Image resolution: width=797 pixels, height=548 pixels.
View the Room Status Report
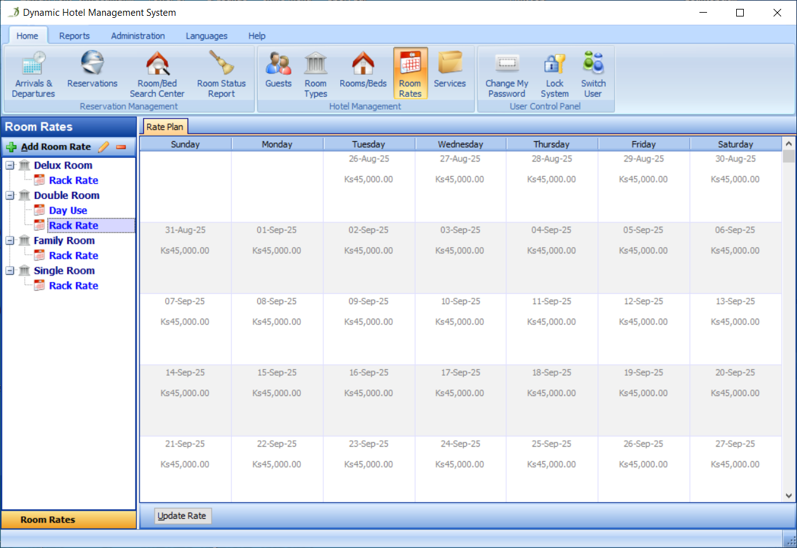click(221, 73)
